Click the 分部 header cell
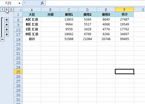This screenshot has height=104, width=145. click(x=50, y=14)
